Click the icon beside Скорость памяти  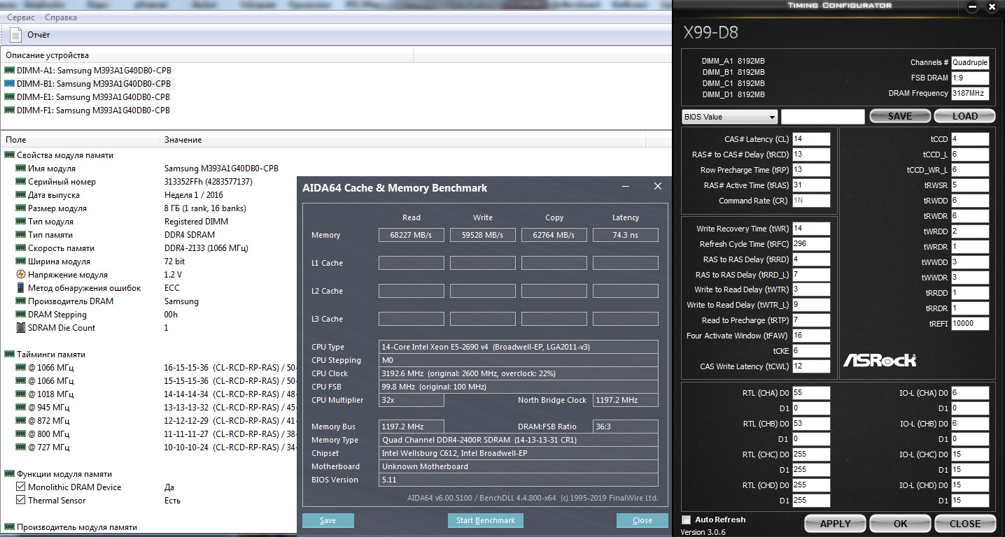(21, 248)
